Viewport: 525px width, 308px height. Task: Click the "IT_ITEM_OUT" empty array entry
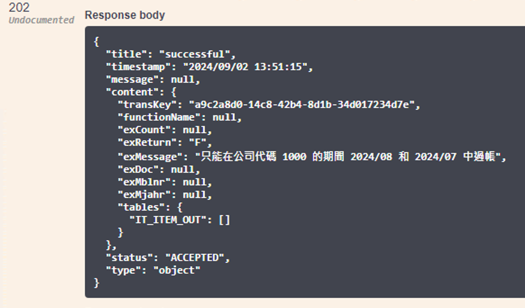(x=180, y=220)
